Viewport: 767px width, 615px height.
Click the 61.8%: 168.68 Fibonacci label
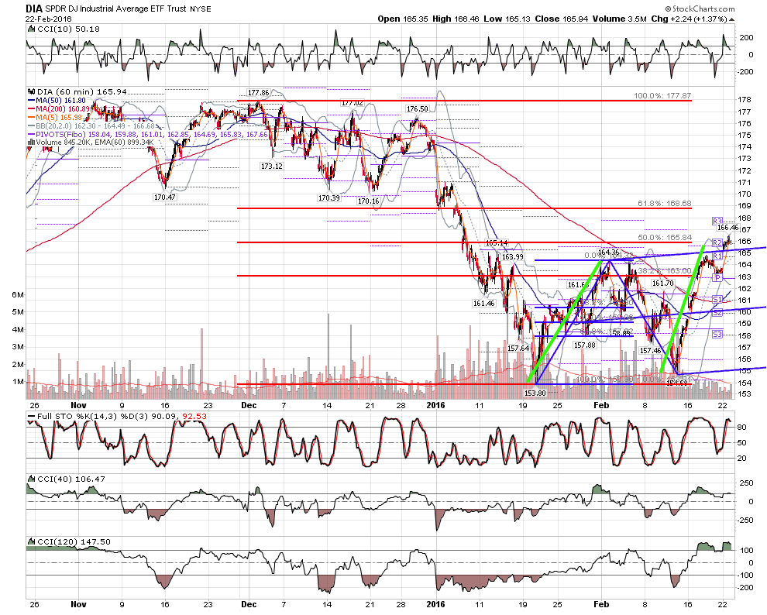[x=664, y=204]
